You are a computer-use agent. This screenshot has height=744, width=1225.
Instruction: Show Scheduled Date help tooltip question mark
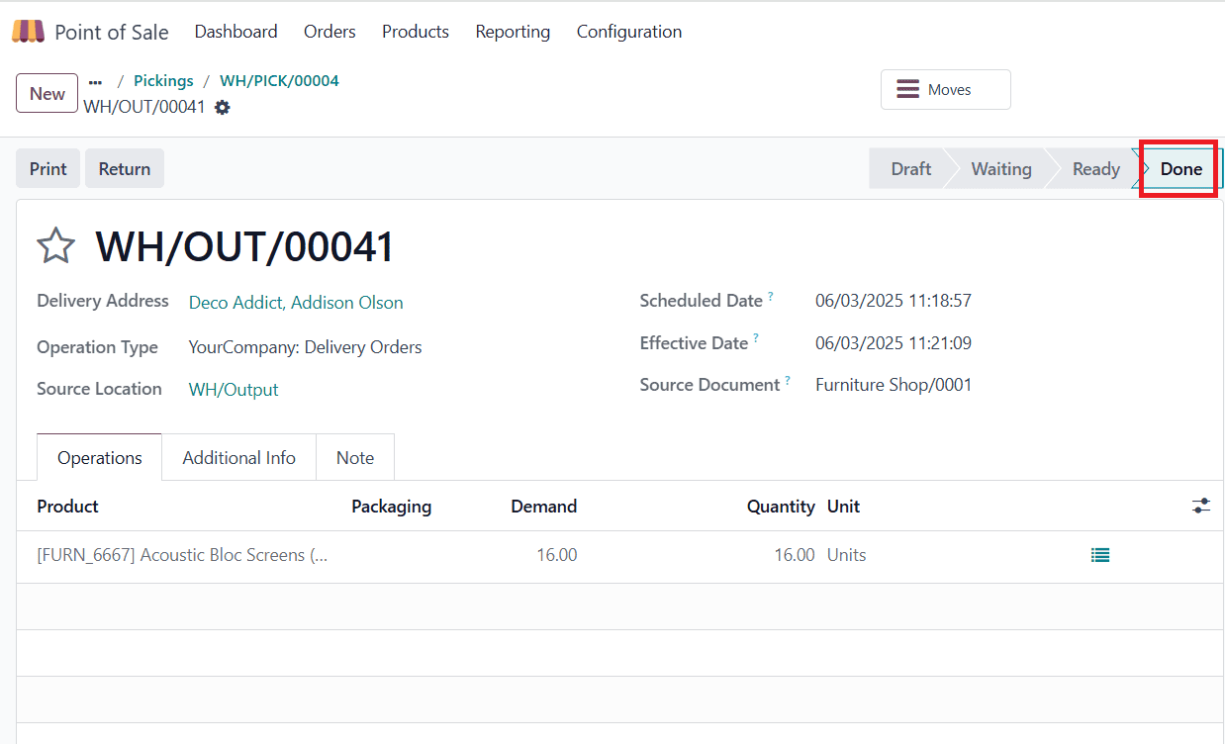pos(771,297)
